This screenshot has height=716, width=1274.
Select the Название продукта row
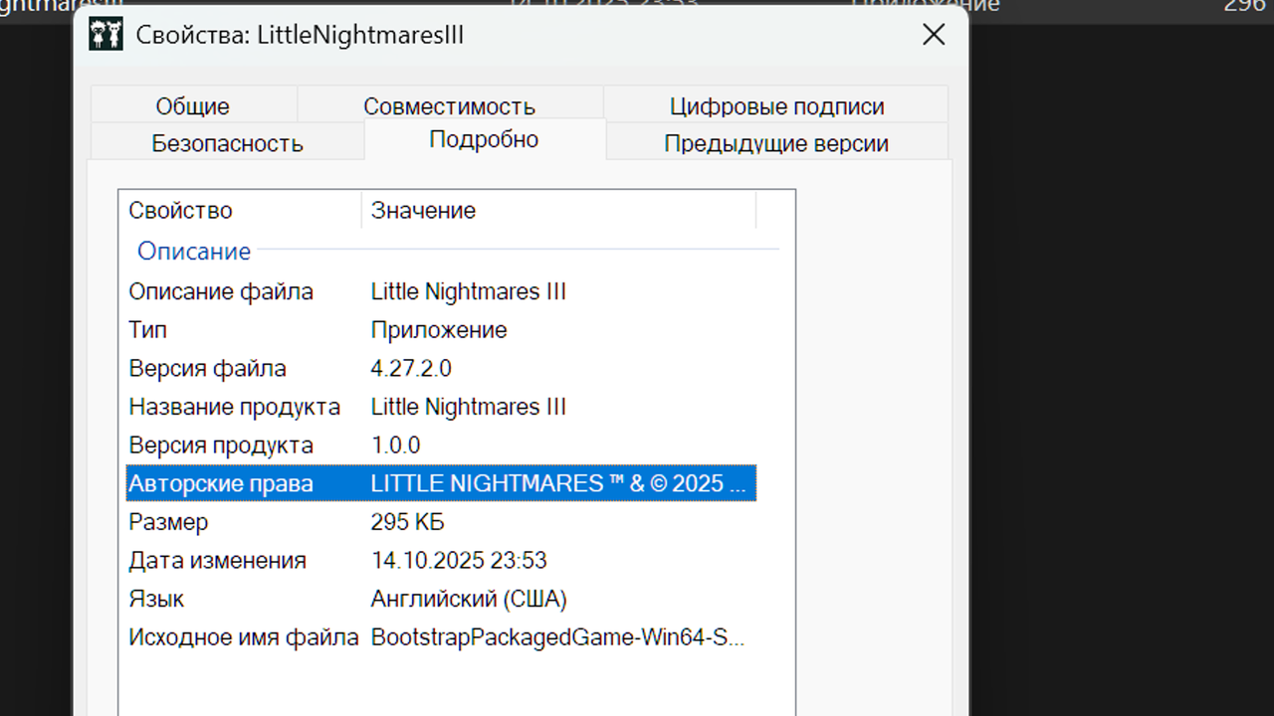click(x=441, y=407)
